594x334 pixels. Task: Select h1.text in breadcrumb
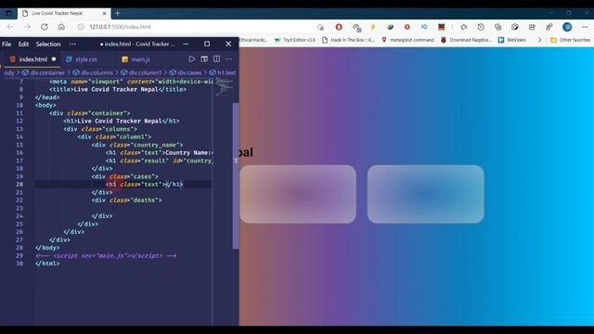coord(223,72)
